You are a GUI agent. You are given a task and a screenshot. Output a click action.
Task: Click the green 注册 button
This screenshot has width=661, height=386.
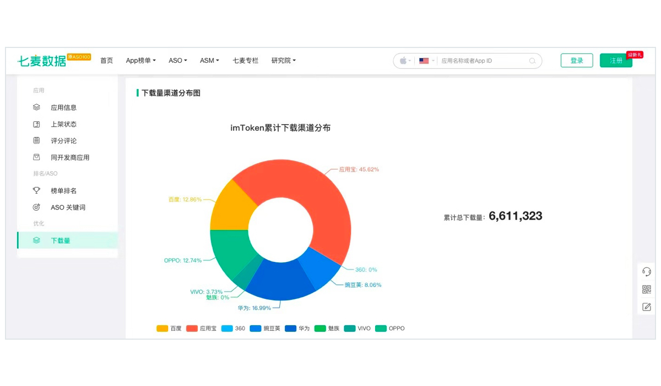tap(616, 61)
